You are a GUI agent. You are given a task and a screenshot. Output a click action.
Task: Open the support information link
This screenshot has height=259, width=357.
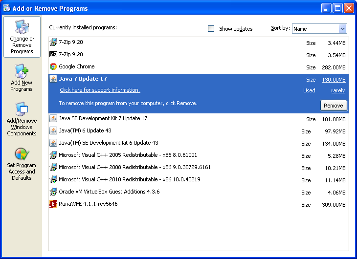click(100, 90)
